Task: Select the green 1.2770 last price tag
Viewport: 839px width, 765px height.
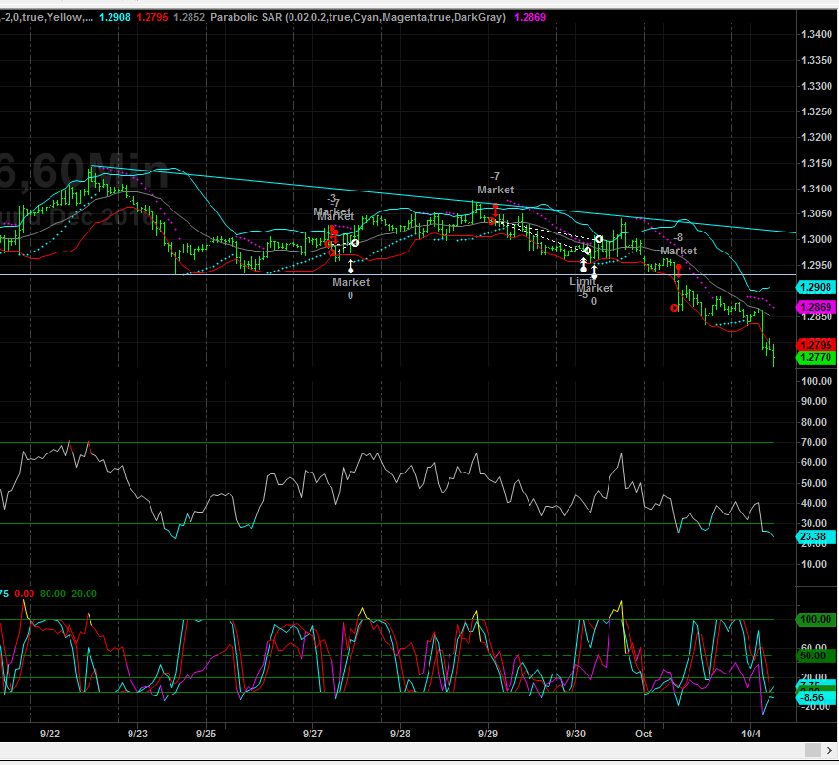Action: point(816,357)
